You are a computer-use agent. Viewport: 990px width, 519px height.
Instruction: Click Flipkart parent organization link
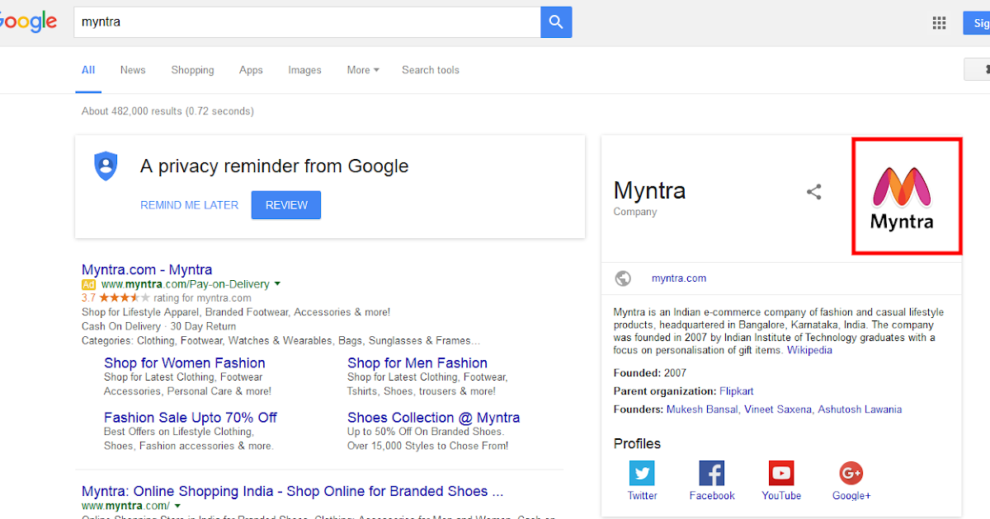point(737,391)
